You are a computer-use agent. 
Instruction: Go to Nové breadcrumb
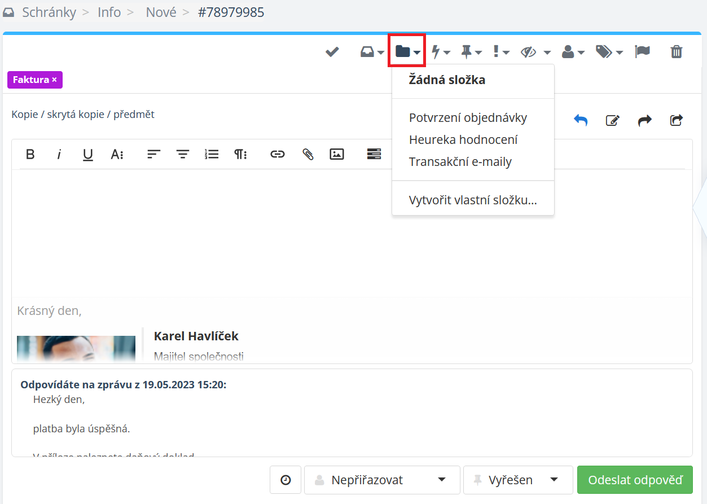(161, 12)
